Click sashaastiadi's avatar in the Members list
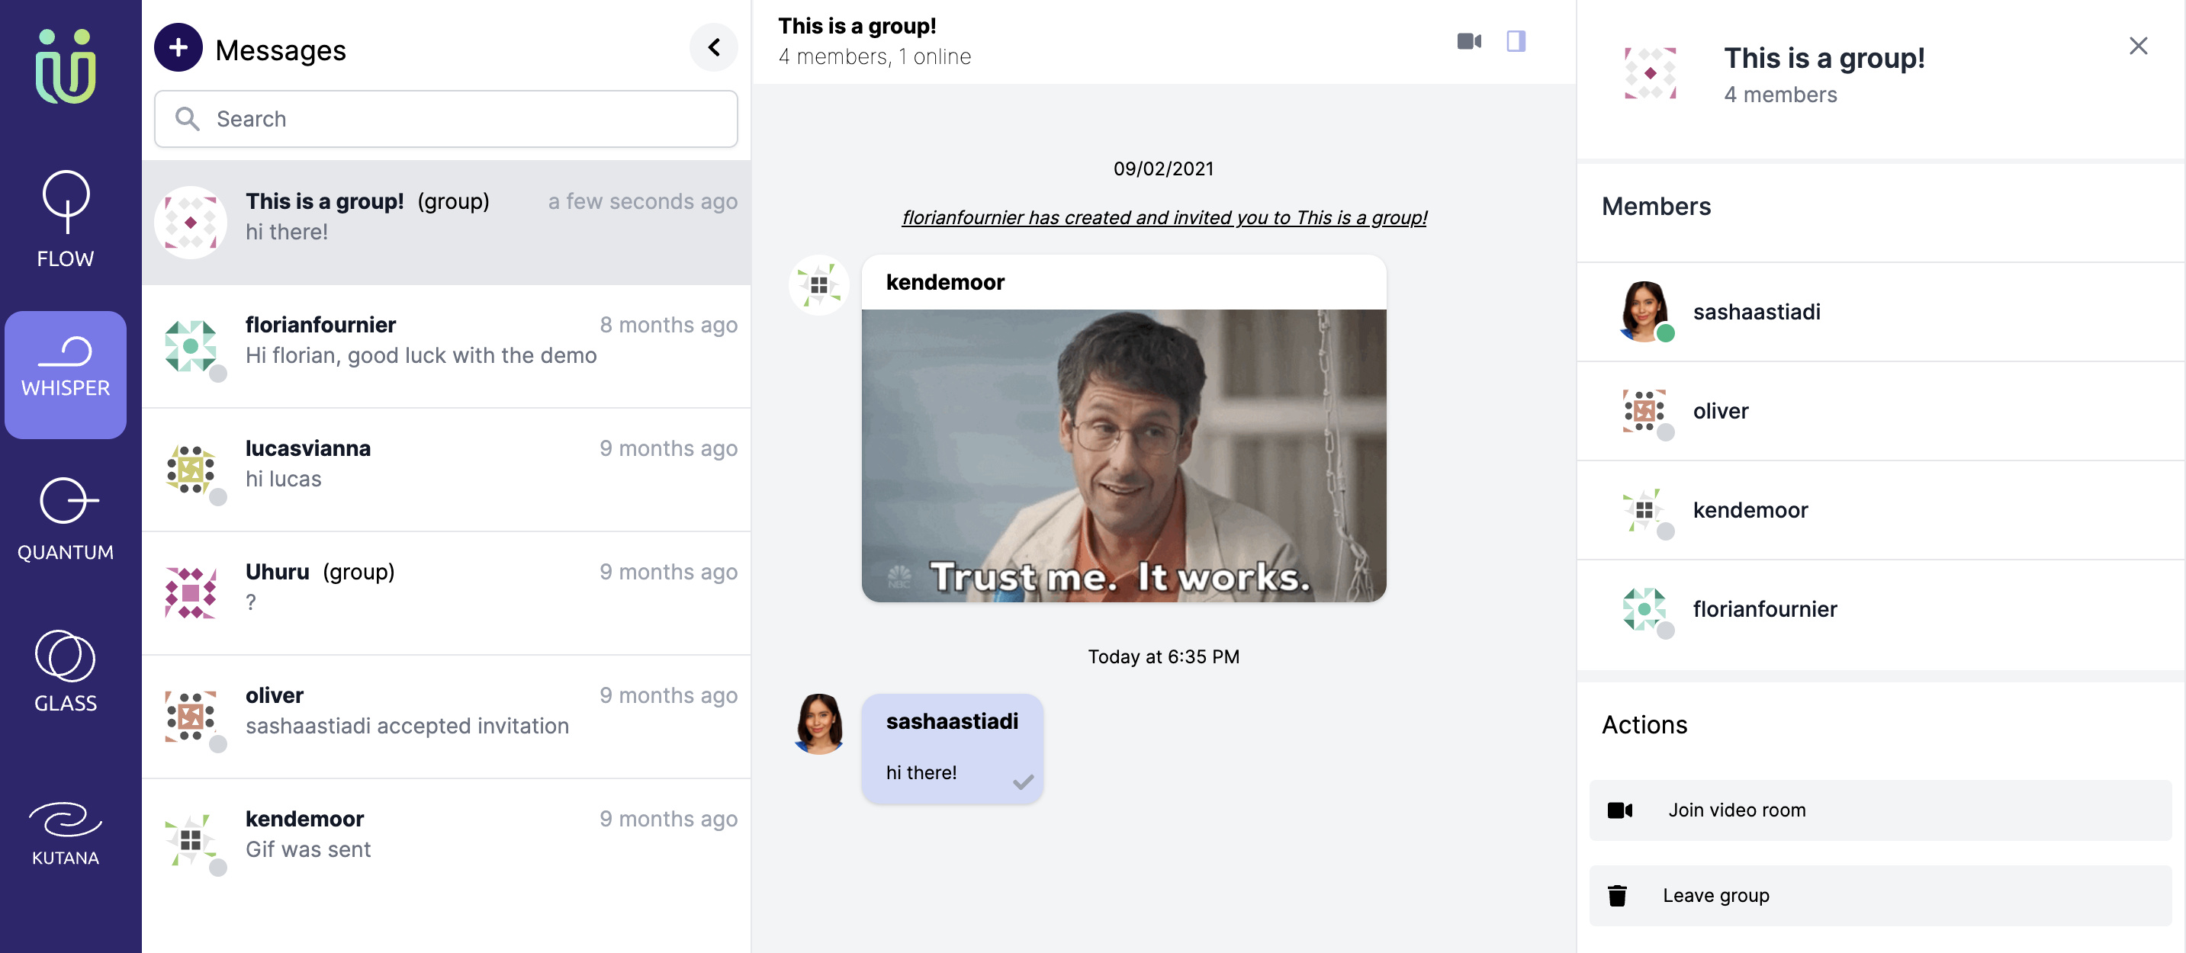2186x953 pixels. coord(1644,312)
